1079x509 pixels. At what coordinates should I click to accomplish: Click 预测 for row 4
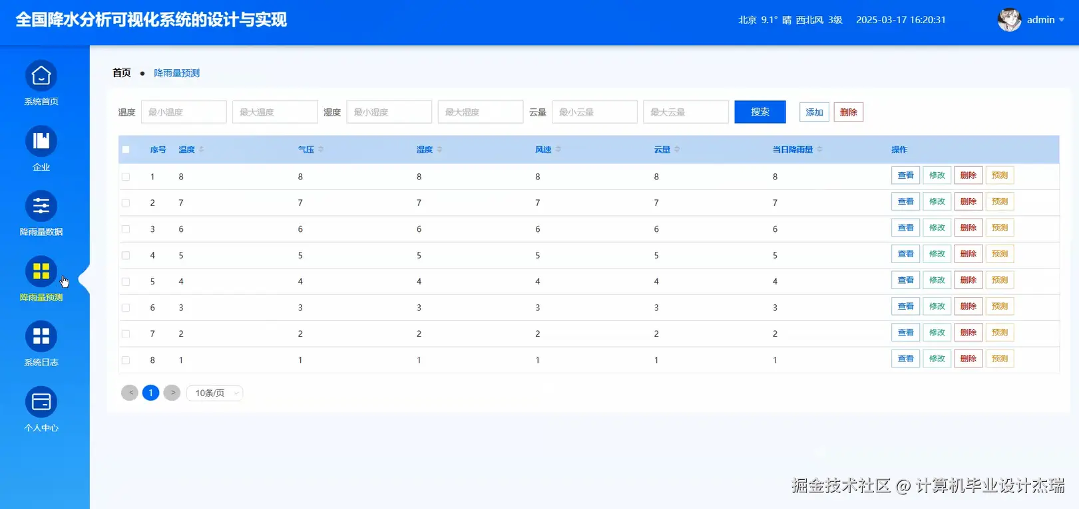(1000, 254)
